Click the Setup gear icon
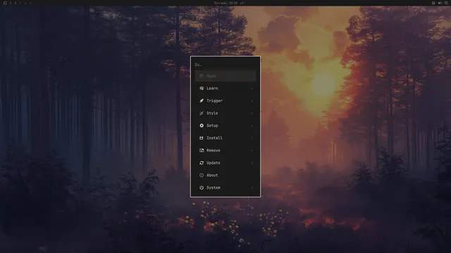The width and height of the screenshot is (451, 253). pos(202,125)
